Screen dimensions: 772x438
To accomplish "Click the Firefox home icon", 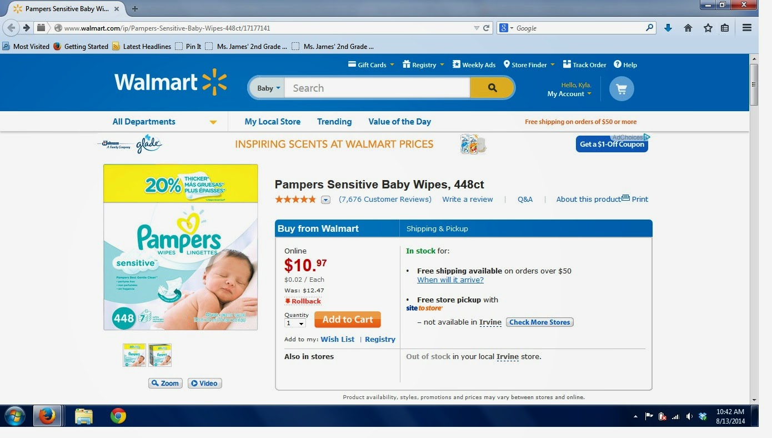I will tap(688, 28).
